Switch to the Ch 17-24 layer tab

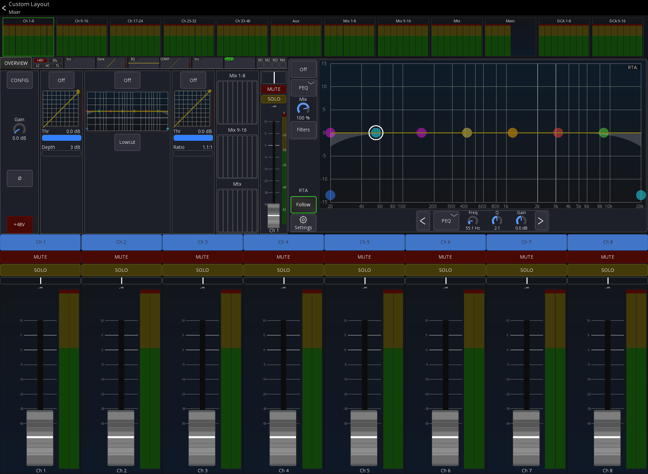click(x=135, y=37)
